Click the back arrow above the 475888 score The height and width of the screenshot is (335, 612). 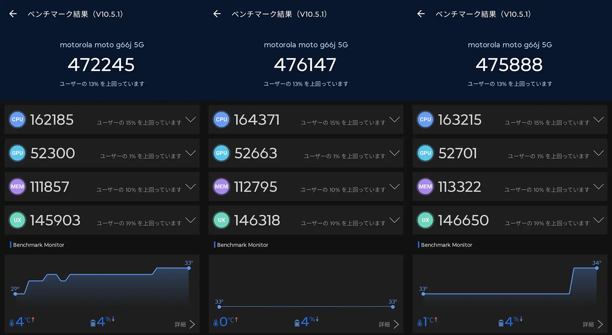point(421,14)
